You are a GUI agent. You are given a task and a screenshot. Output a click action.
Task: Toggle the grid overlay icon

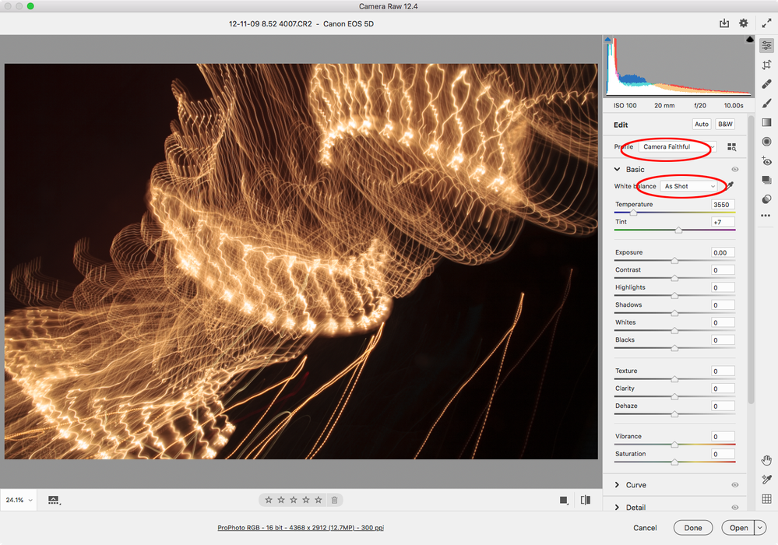766,499
